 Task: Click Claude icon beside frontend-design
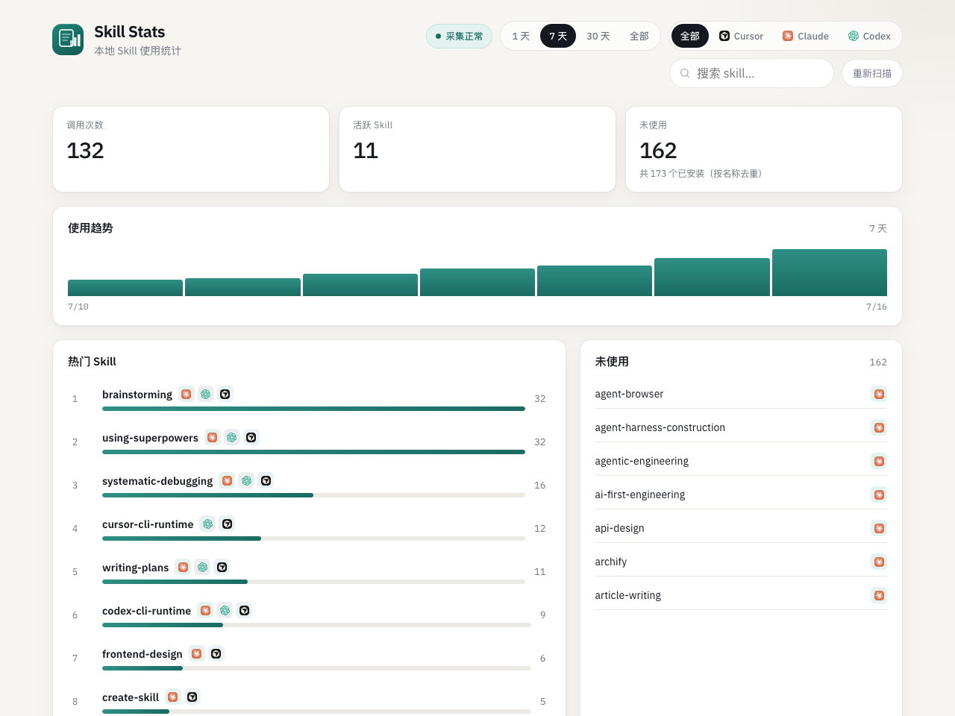(x=197, y=653)
